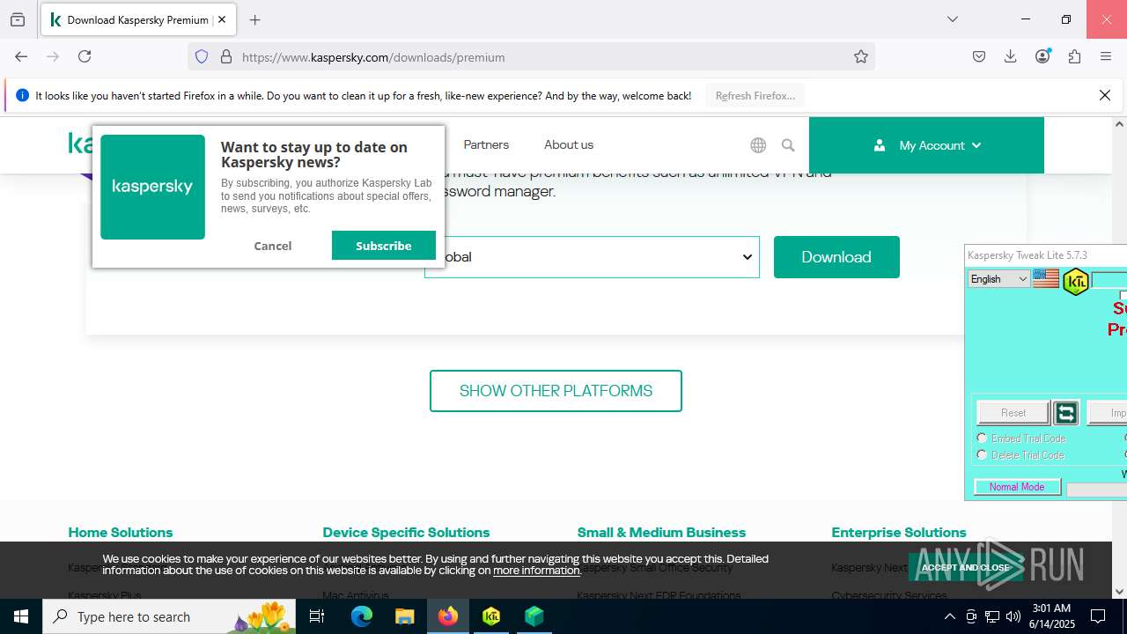Image resolution: width=1127 pixels, height=634 pixels.
Task: Open the Partners menu item
Action: 486,144
